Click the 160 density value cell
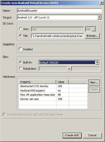This screenshot has width=105, height=142. [62, 86]
